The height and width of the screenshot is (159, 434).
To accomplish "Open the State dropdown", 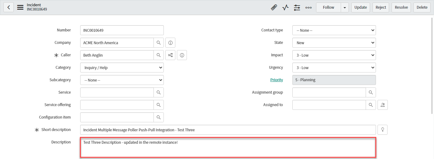I will point(334,43).
